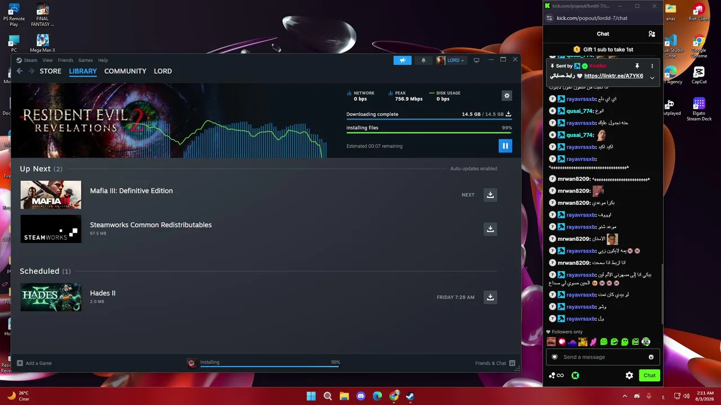Open Steam icon on the taskbar
Viewport: 721px width, 405px height.
coord(411,396)
